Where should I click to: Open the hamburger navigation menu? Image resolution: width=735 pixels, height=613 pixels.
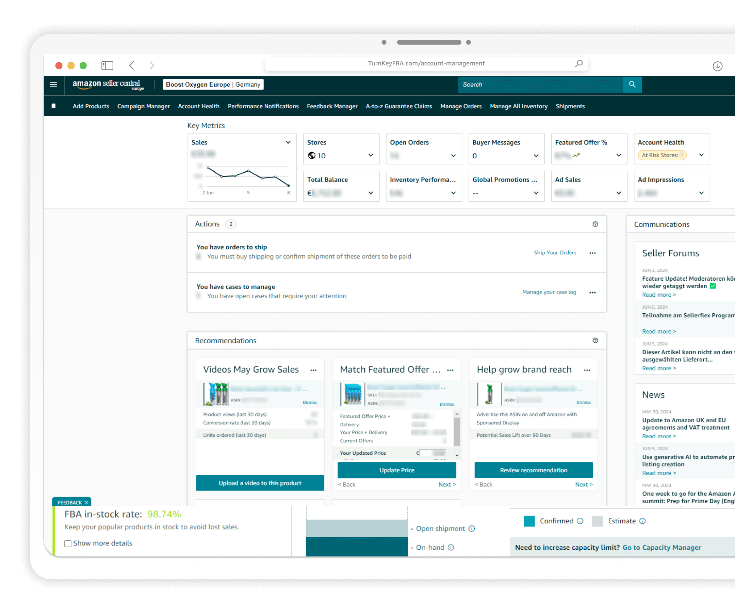(53, 84)
